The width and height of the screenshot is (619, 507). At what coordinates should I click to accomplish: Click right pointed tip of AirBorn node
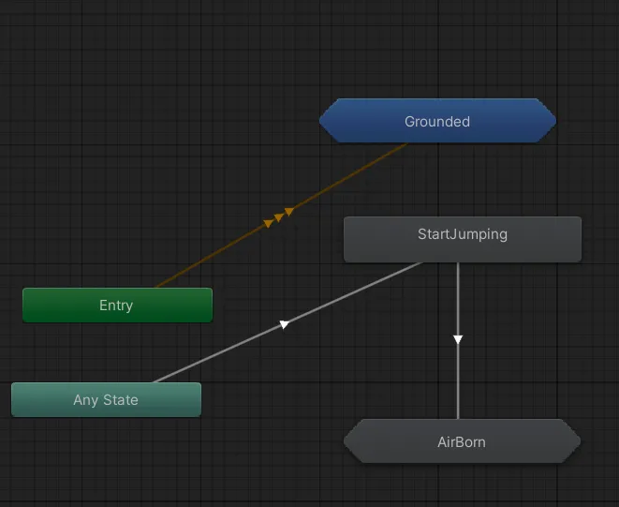coord(578,441)
